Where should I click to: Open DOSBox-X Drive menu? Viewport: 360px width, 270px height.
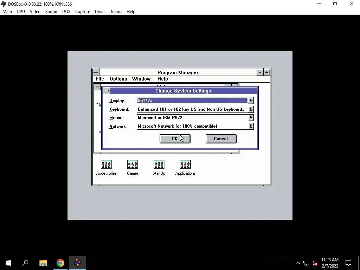99,12
